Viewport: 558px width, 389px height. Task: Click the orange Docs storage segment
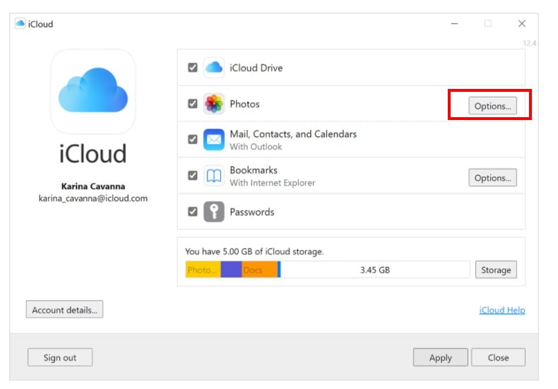[x=259, y=270]
